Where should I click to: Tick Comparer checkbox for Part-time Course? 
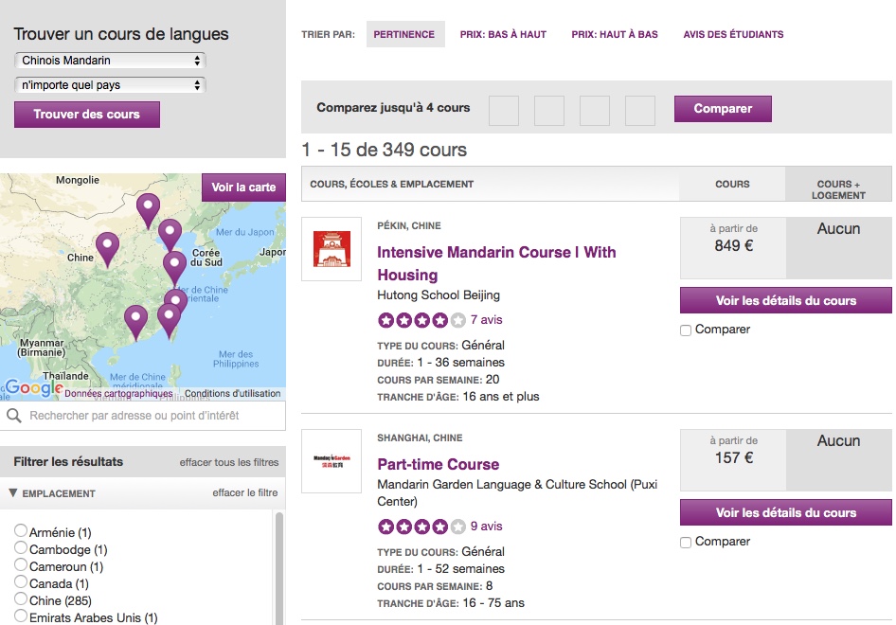coord(686,543)
